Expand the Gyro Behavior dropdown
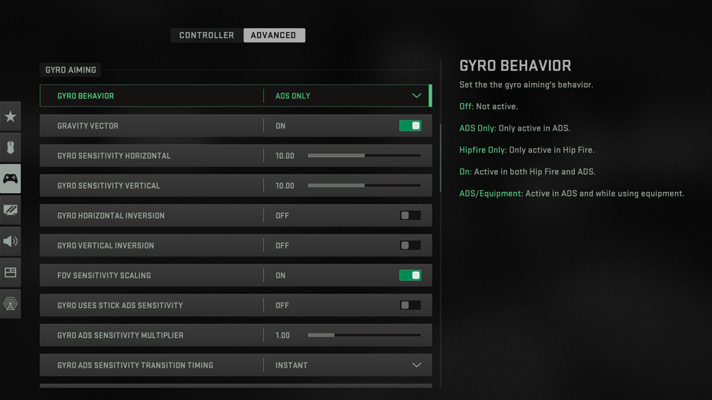 pyautogui.click(x=417, y=96)
